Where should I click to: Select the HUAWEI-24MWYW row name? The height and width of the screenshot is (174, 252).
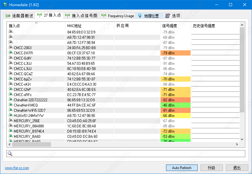pyautogui.click(x=29, y=116)
